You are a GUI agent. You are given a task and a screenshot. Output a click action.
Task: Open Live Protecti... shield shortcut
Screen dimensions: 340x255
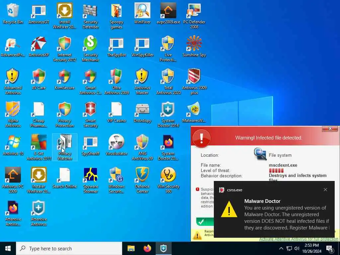(168, 49)
